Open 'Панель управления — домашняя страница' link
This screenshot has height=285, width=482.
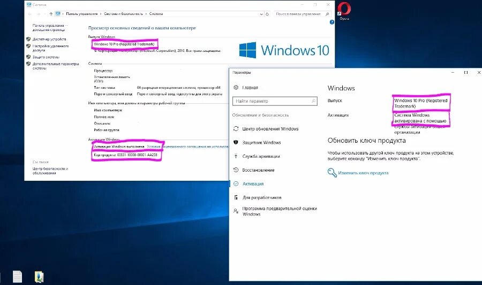[50, 28]
